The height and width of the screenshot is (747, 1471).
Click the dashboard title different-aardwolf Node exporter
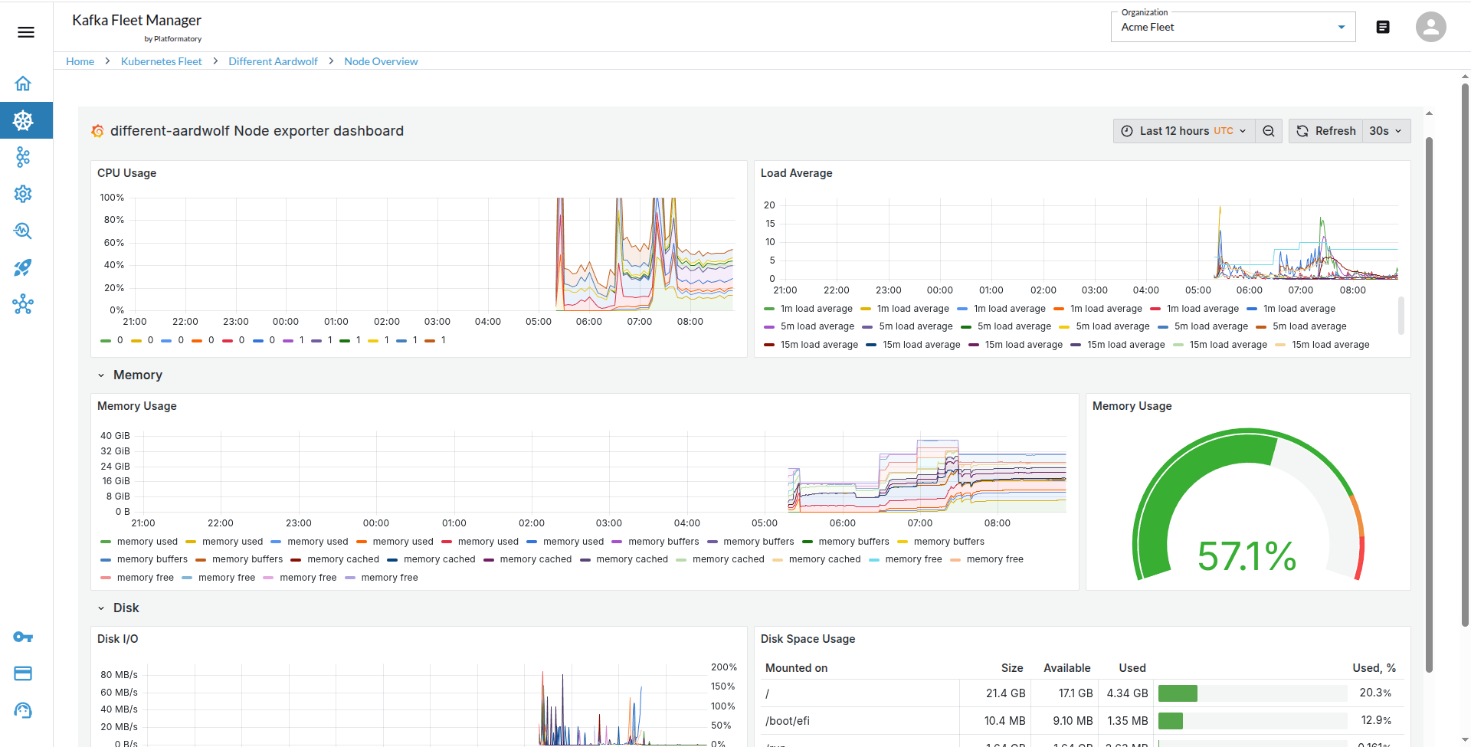(x=257, y=131)
